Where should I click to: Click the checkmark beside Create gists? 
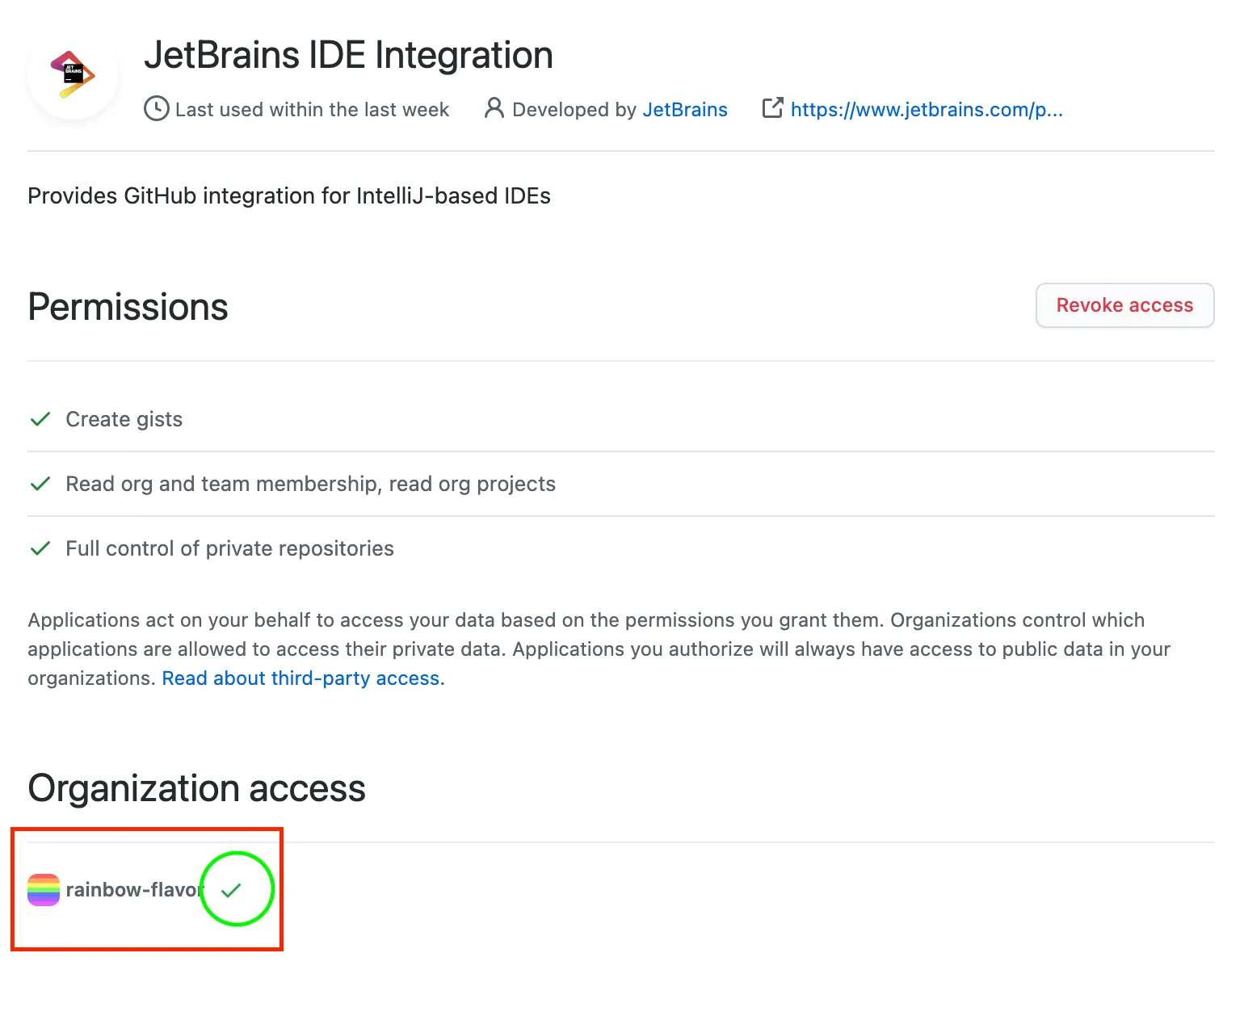pos(40,419)
